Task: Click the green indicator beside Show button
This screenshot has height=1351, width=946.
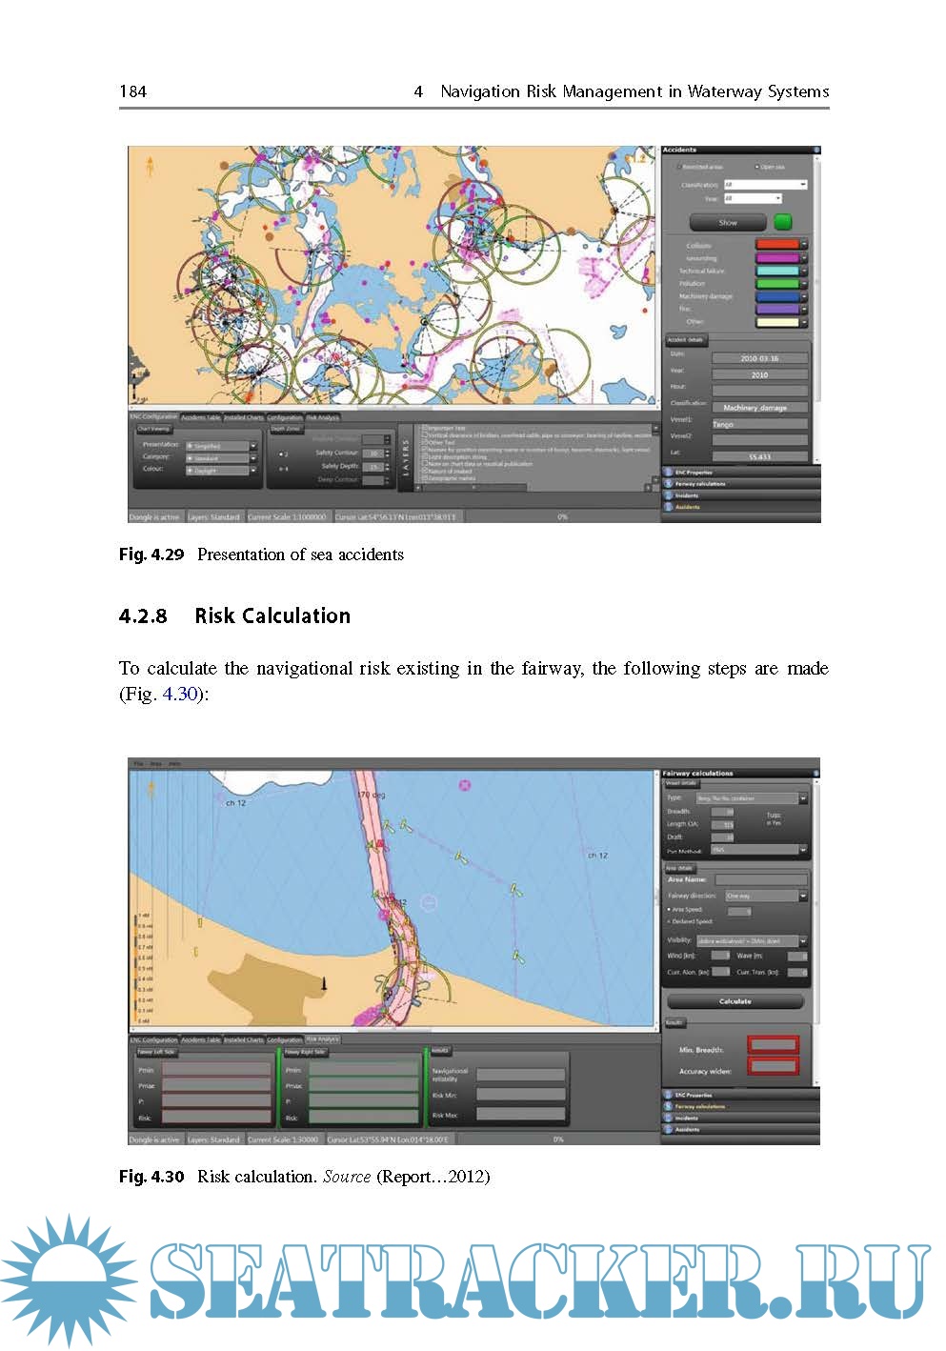Action: pos(782,222)
